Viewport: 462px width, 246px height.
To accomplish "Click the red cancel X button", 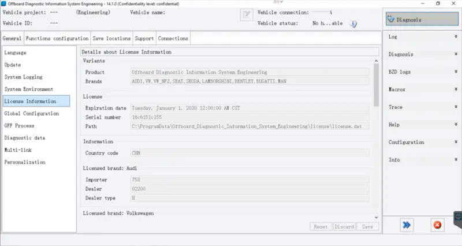I will tap(438, 225).
